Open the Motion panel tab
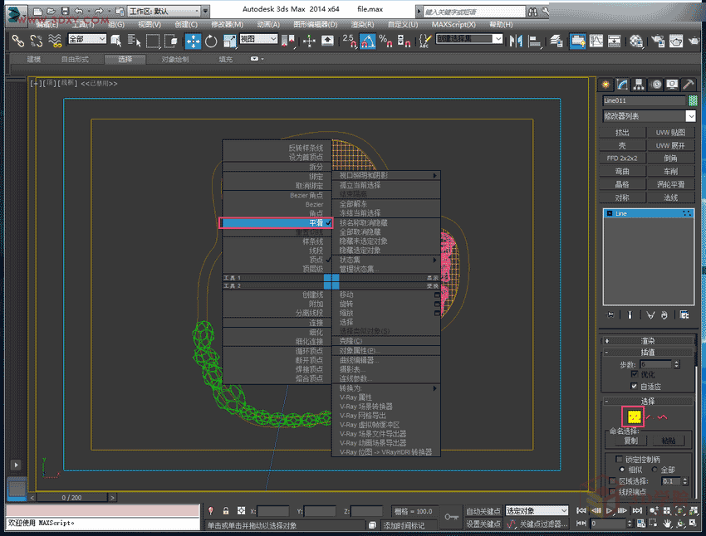The height and width of the screenshot is (536, 706). tap(656, 85)
